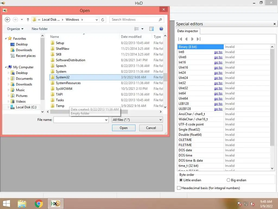278x209 pixels.
Task: Open dialog Help icon
Action: pos(161,29)
